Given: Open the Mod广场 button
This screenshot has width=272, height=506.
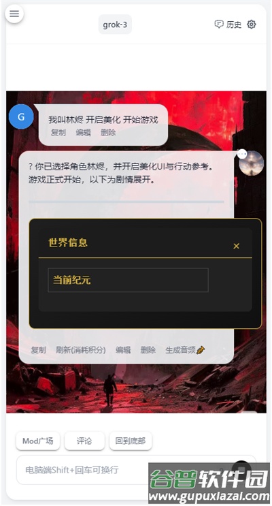Looking at the screenshot, I should tap(37, 441).
